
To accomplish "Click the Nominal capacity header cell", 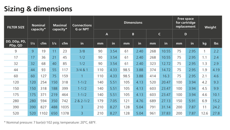I will coord(39,27).
